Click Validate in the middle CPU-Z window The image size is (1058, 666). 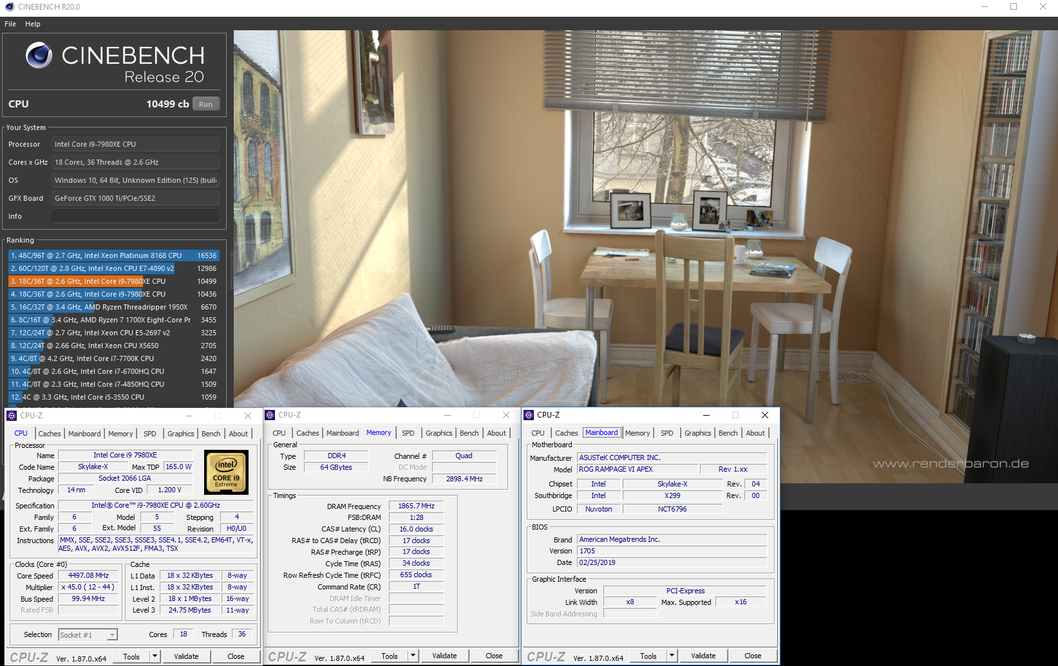pos(444,656)
